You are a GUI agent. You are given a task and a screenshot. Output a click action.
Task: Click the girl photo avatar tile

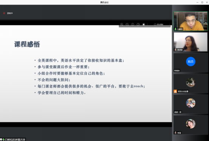[191, 124]
